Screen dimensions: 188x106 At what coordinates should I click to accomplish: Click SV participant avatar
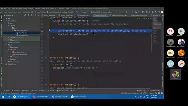tap(181, 64)
